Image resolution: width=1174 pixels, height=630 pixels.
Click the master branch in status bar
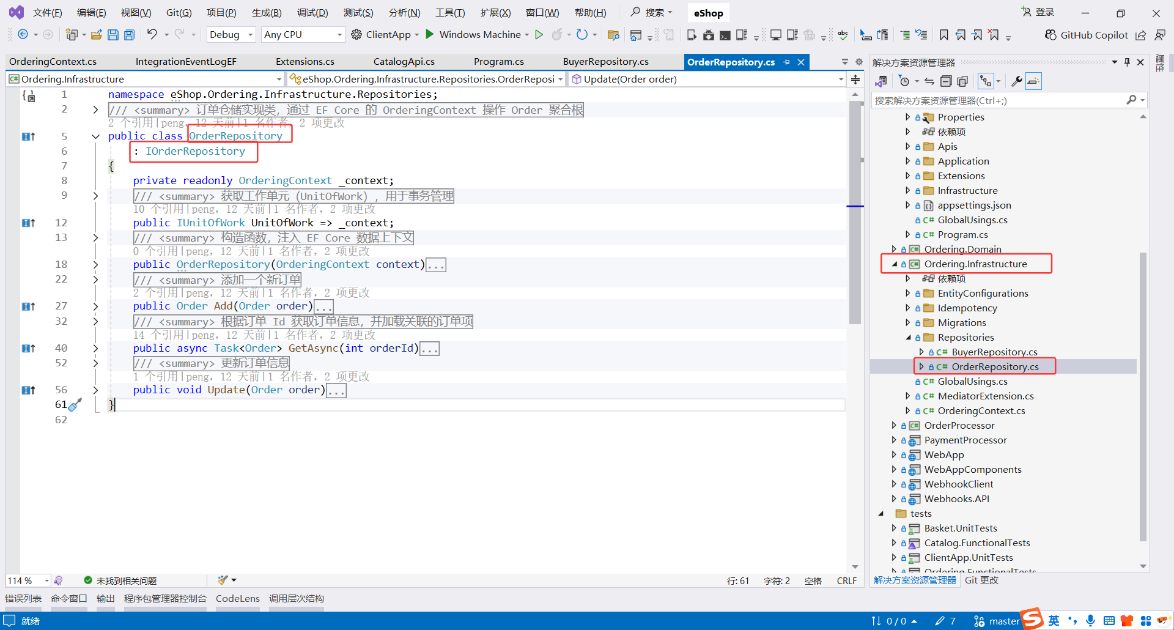(x=997, y=621)
